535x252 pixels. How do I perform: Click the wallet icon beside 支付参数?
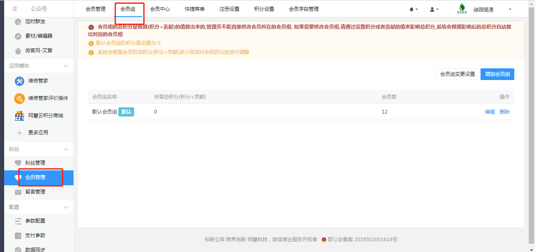[18, 235]
